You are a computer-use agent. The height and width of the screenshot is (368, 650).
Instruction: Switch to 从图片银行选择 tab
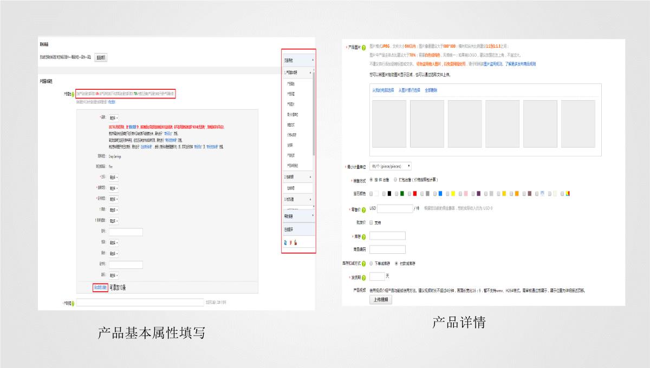click(409, 90)
